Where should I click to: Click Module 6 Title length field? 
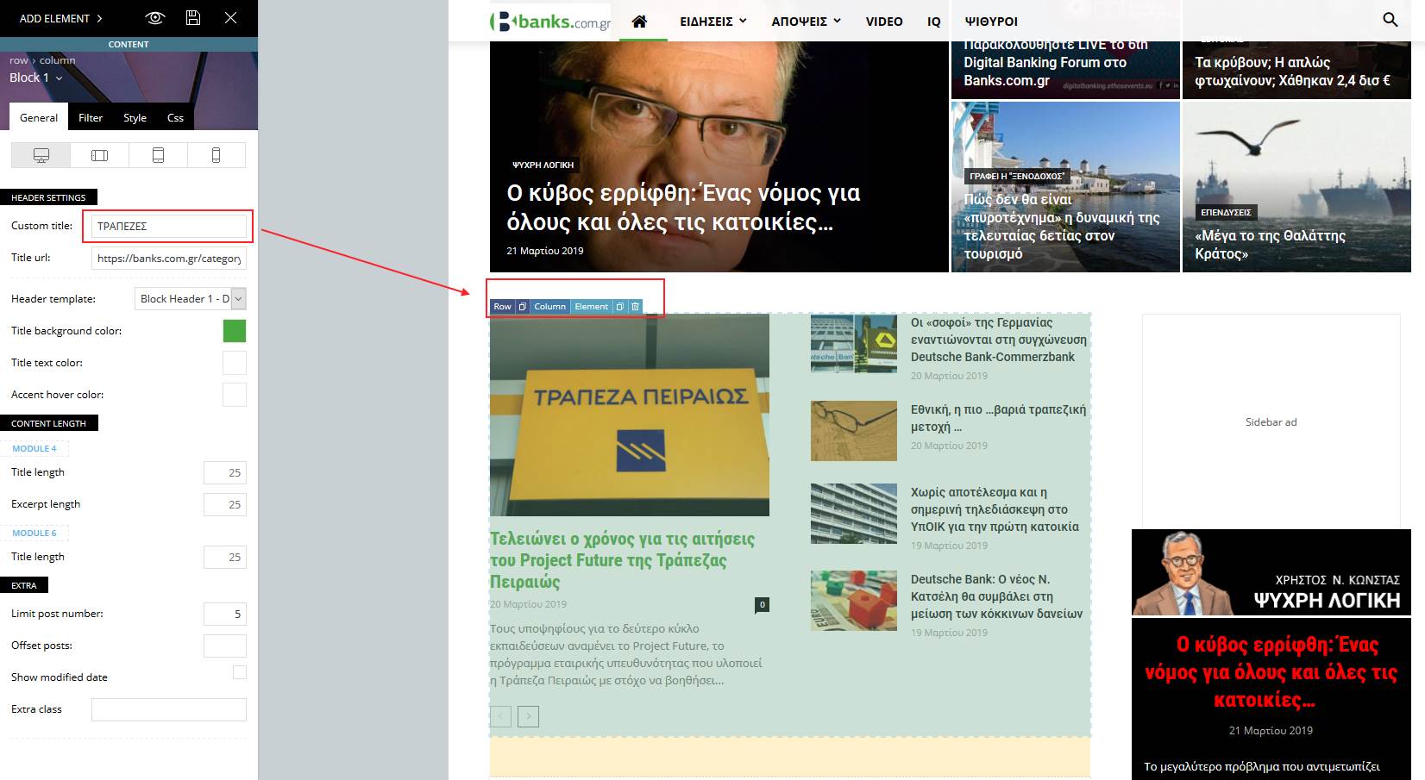point(225,557)
